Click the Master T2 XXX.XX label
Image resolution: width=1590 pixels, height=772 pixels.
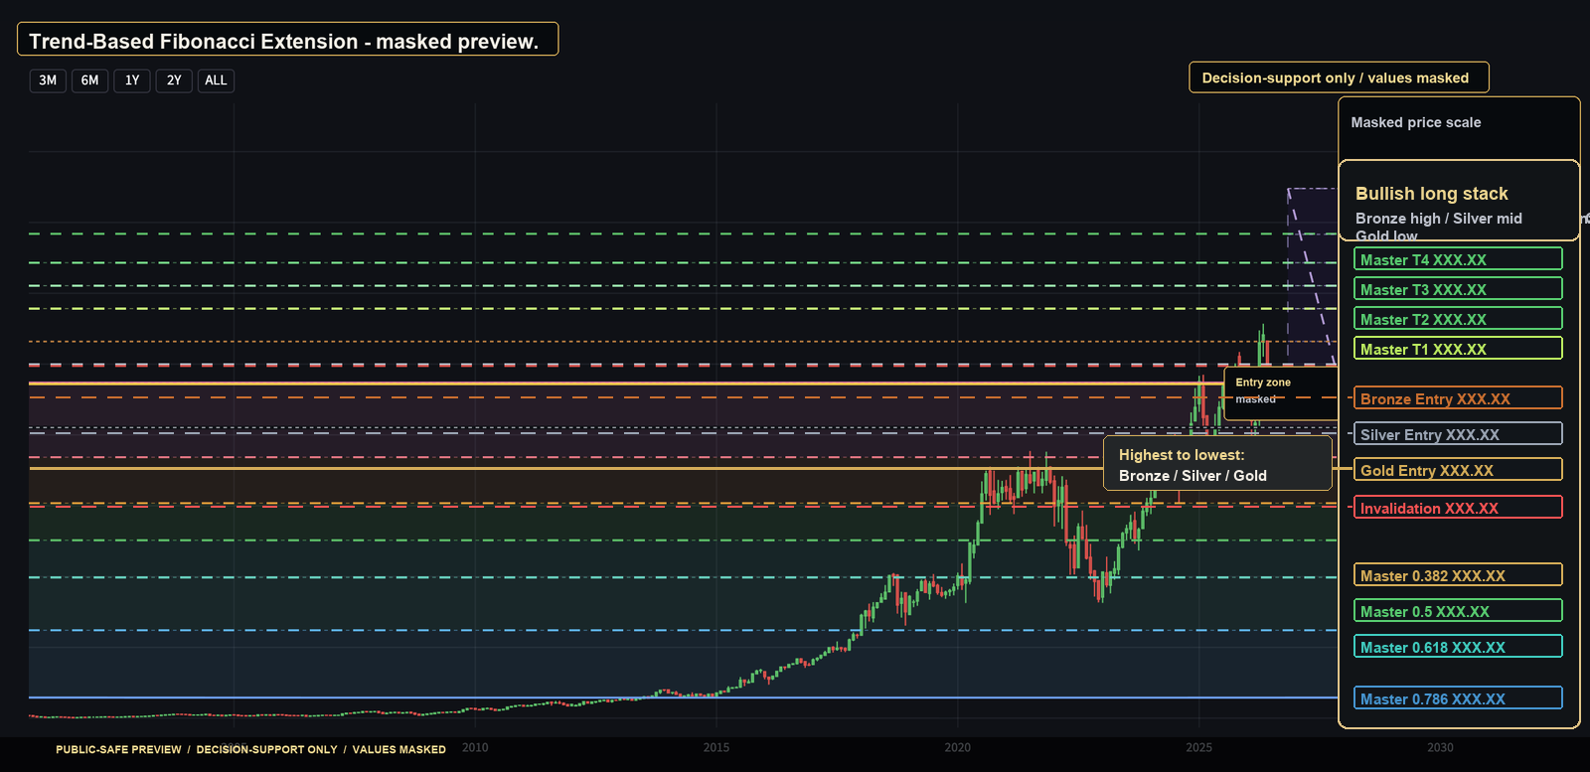(1458, 319)
